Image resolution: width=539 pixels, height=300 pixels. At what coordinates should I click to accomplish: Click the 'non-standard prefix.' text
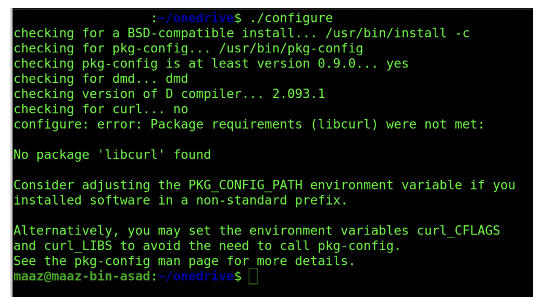272,200
